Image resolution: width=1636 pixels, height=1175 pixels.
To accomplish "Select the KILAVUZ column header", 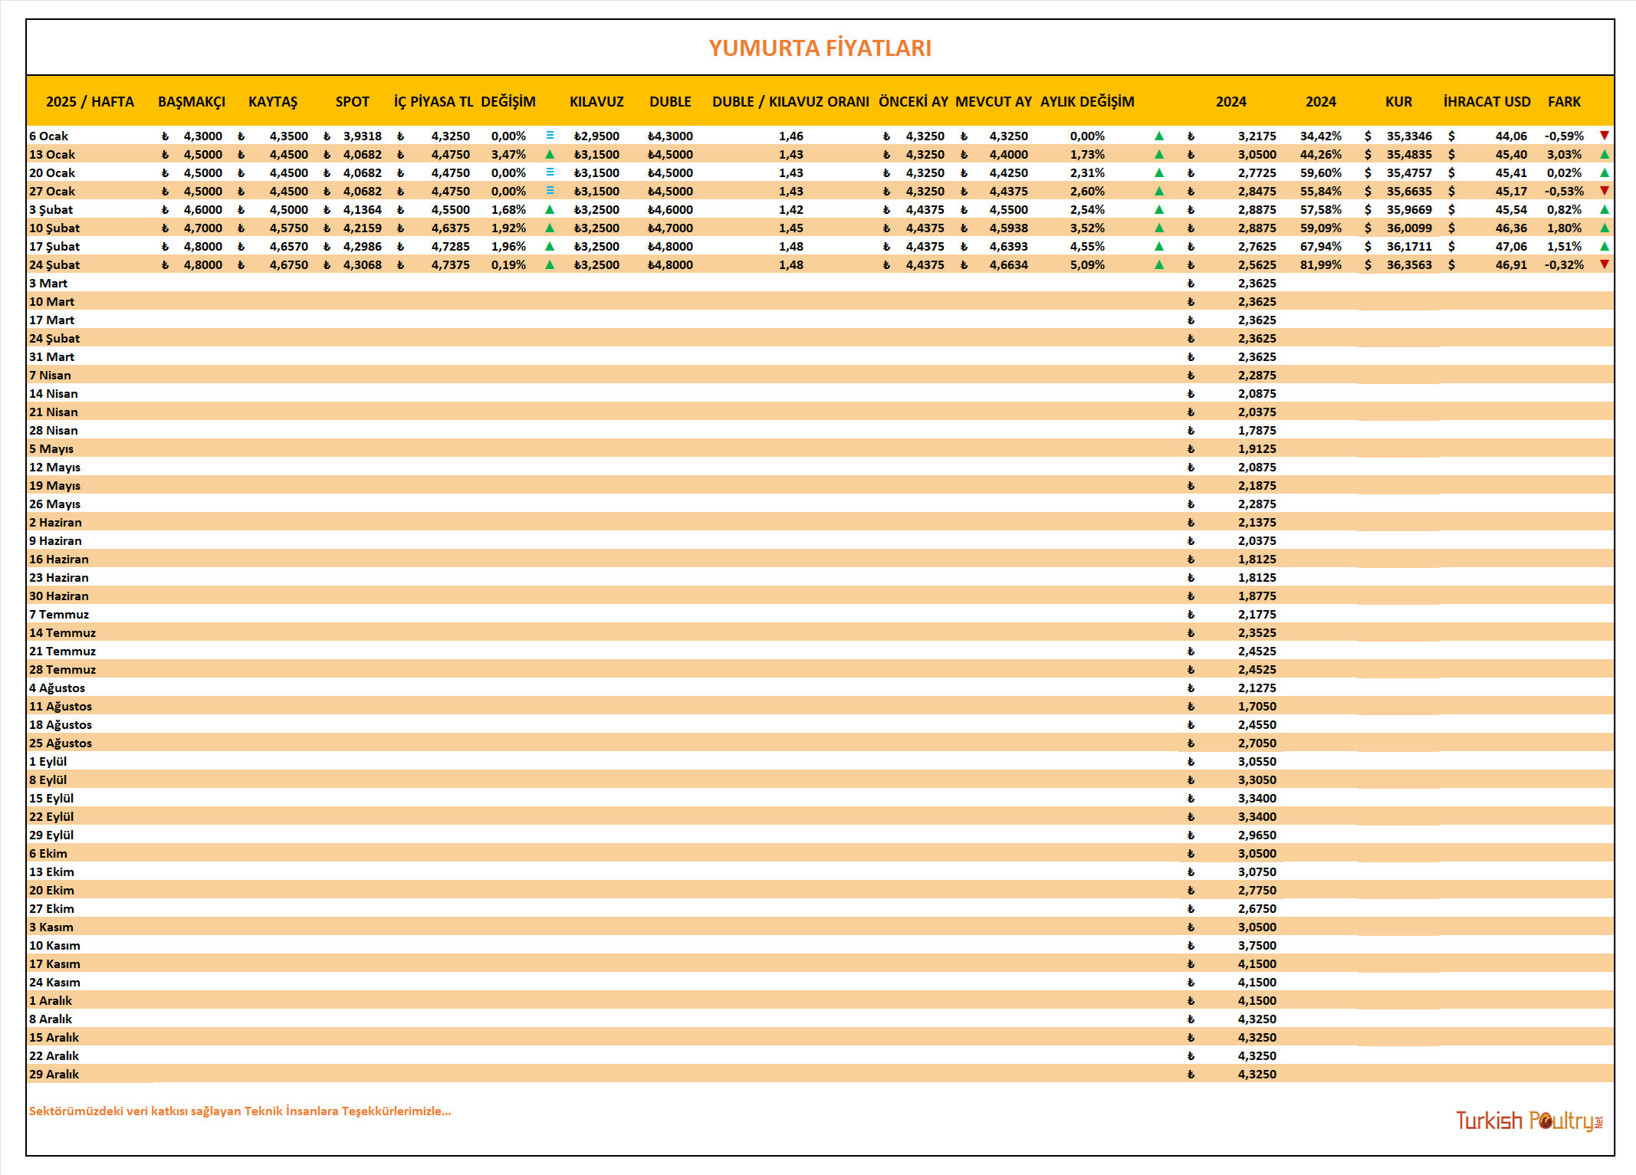I will tap(596, 102).
